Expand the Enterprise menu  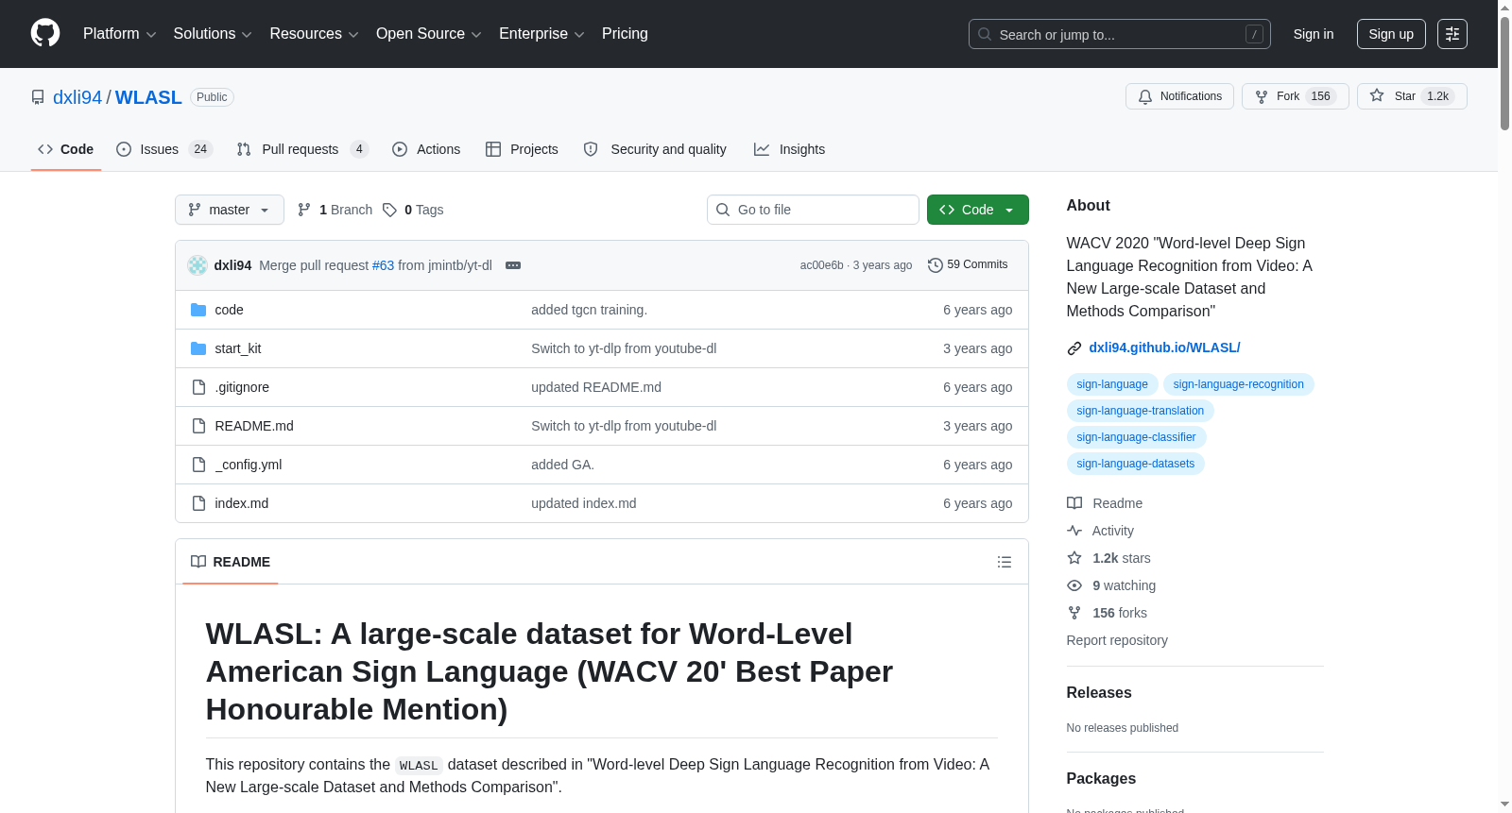[x=541, y=34]
